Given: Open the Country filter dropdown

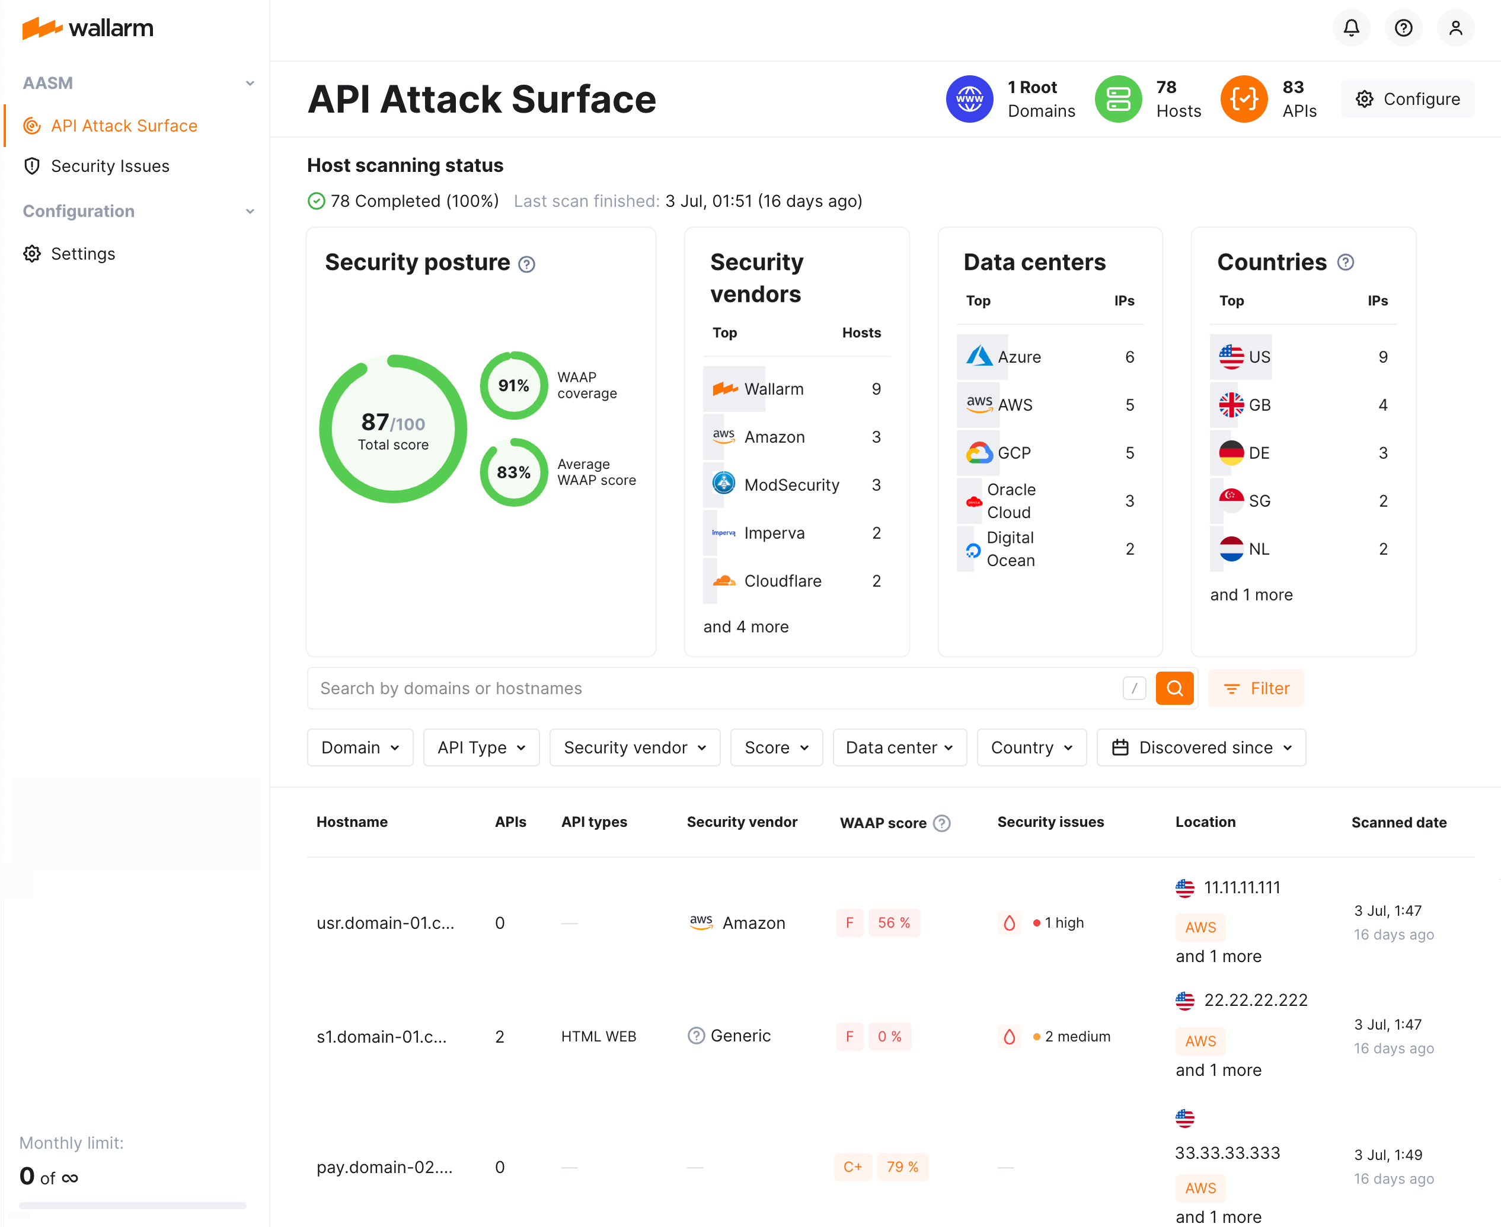Looking at the screenshot, I should pos(1031,747).
